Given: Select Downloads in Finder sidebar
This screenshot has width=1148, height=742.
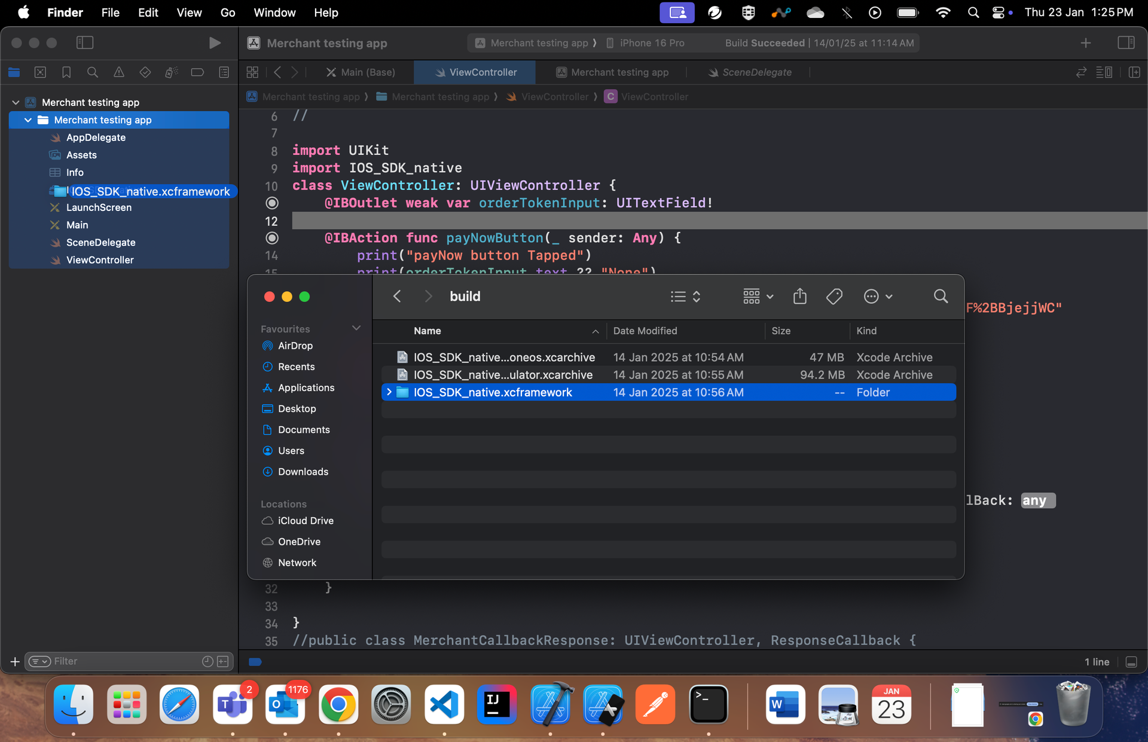Looking at the screenshot, I should tap(303, 472).
